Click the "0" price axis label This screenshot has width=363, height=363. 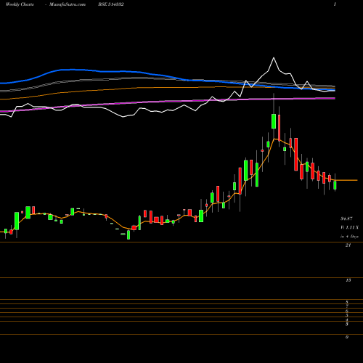(347, 337)
